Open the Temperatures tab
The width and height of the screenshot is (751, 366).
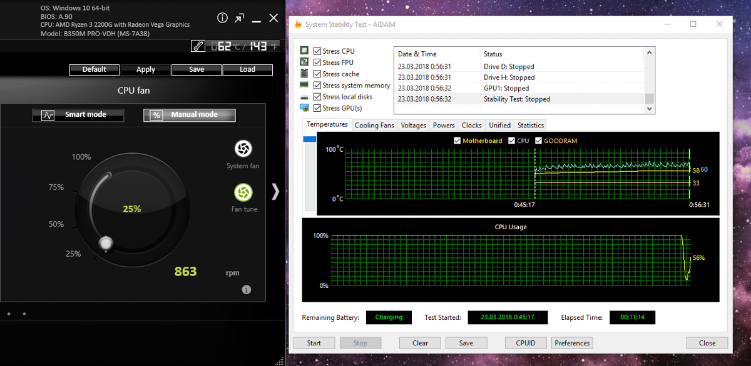pyautogui.click(x=327, y=125)
